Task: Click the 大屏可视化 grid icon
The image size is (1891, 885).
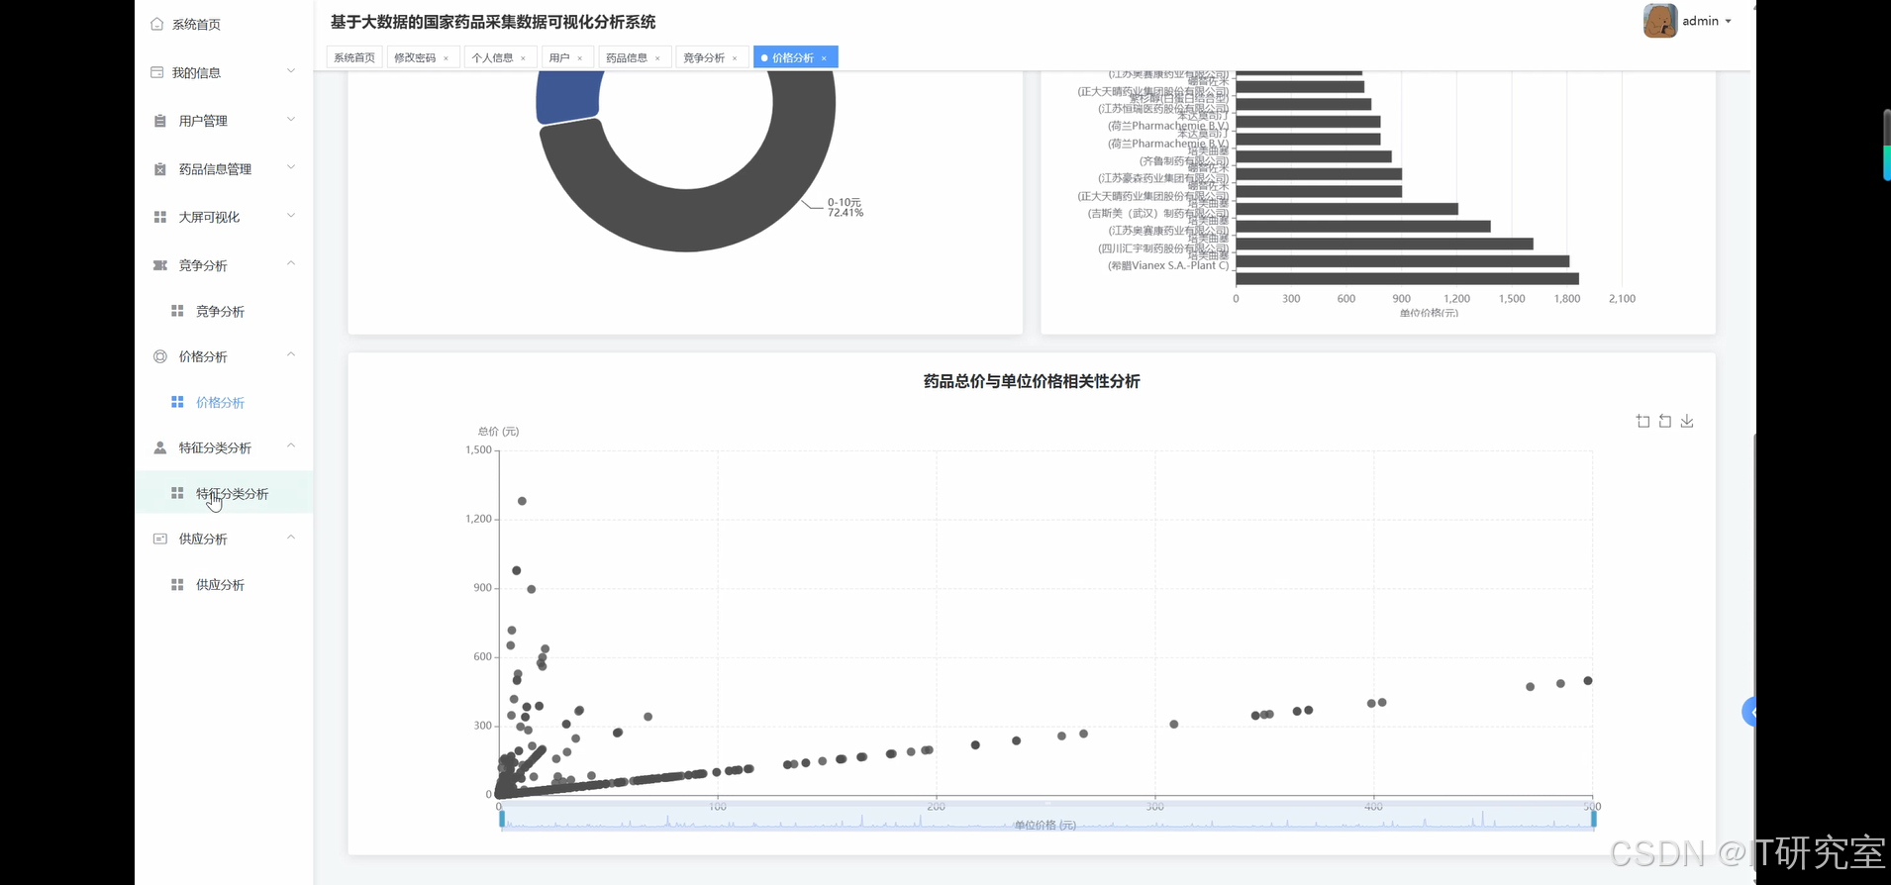Action: 160,217
